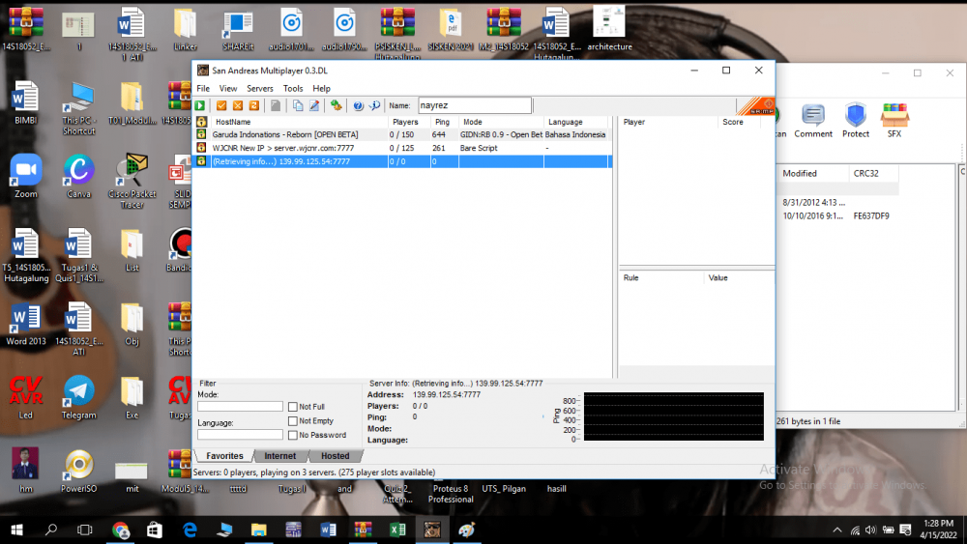Image resolution: width=967 pixels, height=544 pixels.
Task: Click the FE637DF9 CRC value in WinRAR
Action: 871,216
